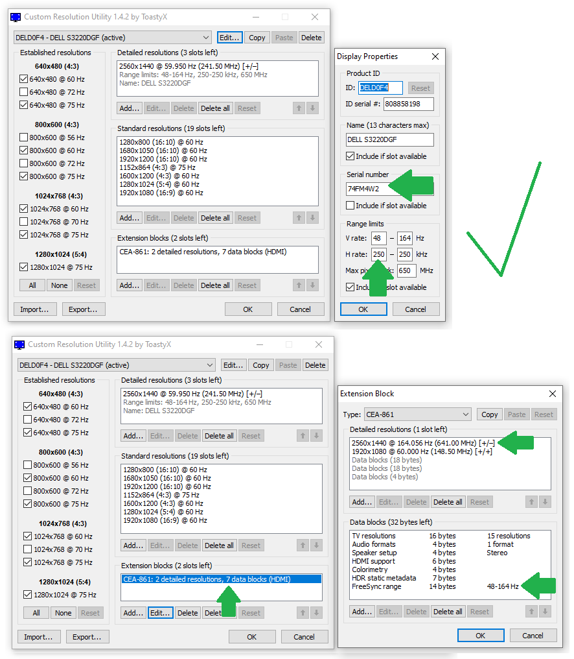This screenshot has width=574, height=659.
Task: Select the FreeSync range data block row
Action: tap(450, 586)
